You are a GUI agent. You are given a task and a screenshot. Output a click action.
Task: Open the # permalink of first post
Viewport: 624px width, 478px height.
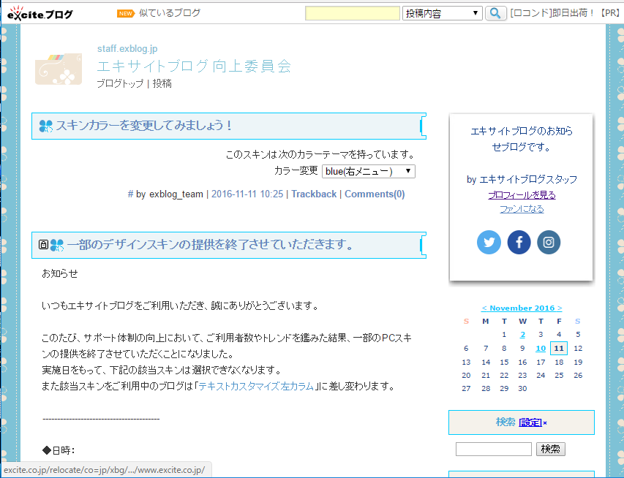tap(130, 194)
